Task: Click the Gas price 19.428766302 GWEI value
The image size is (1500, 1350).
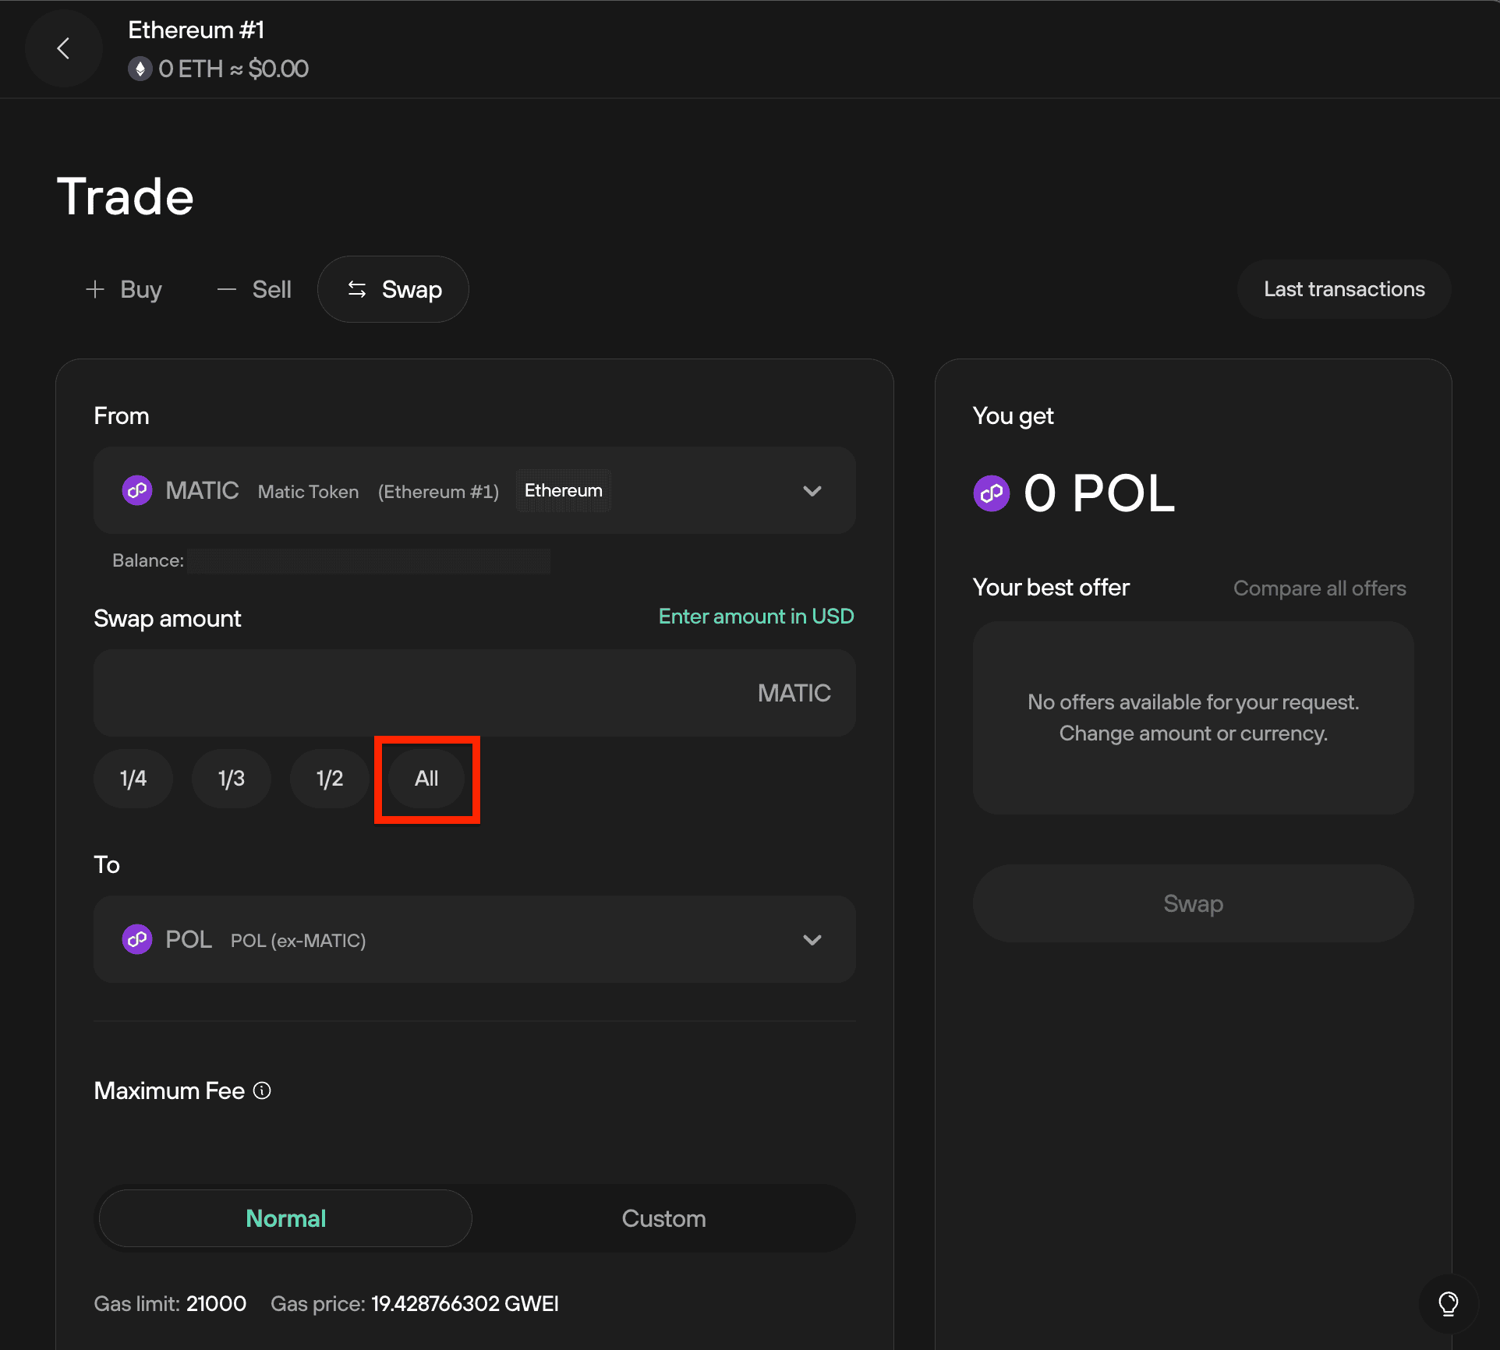Action: (x=465, y=1304)
